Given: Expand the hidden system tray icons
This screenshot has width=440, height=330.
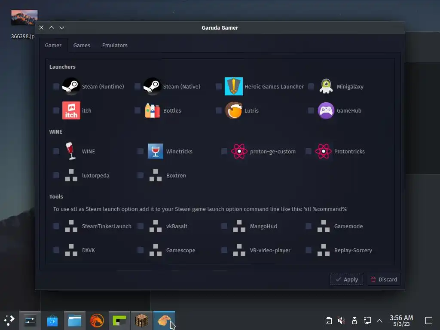Looking at the screenshot, I should click(x=379, y=321).
